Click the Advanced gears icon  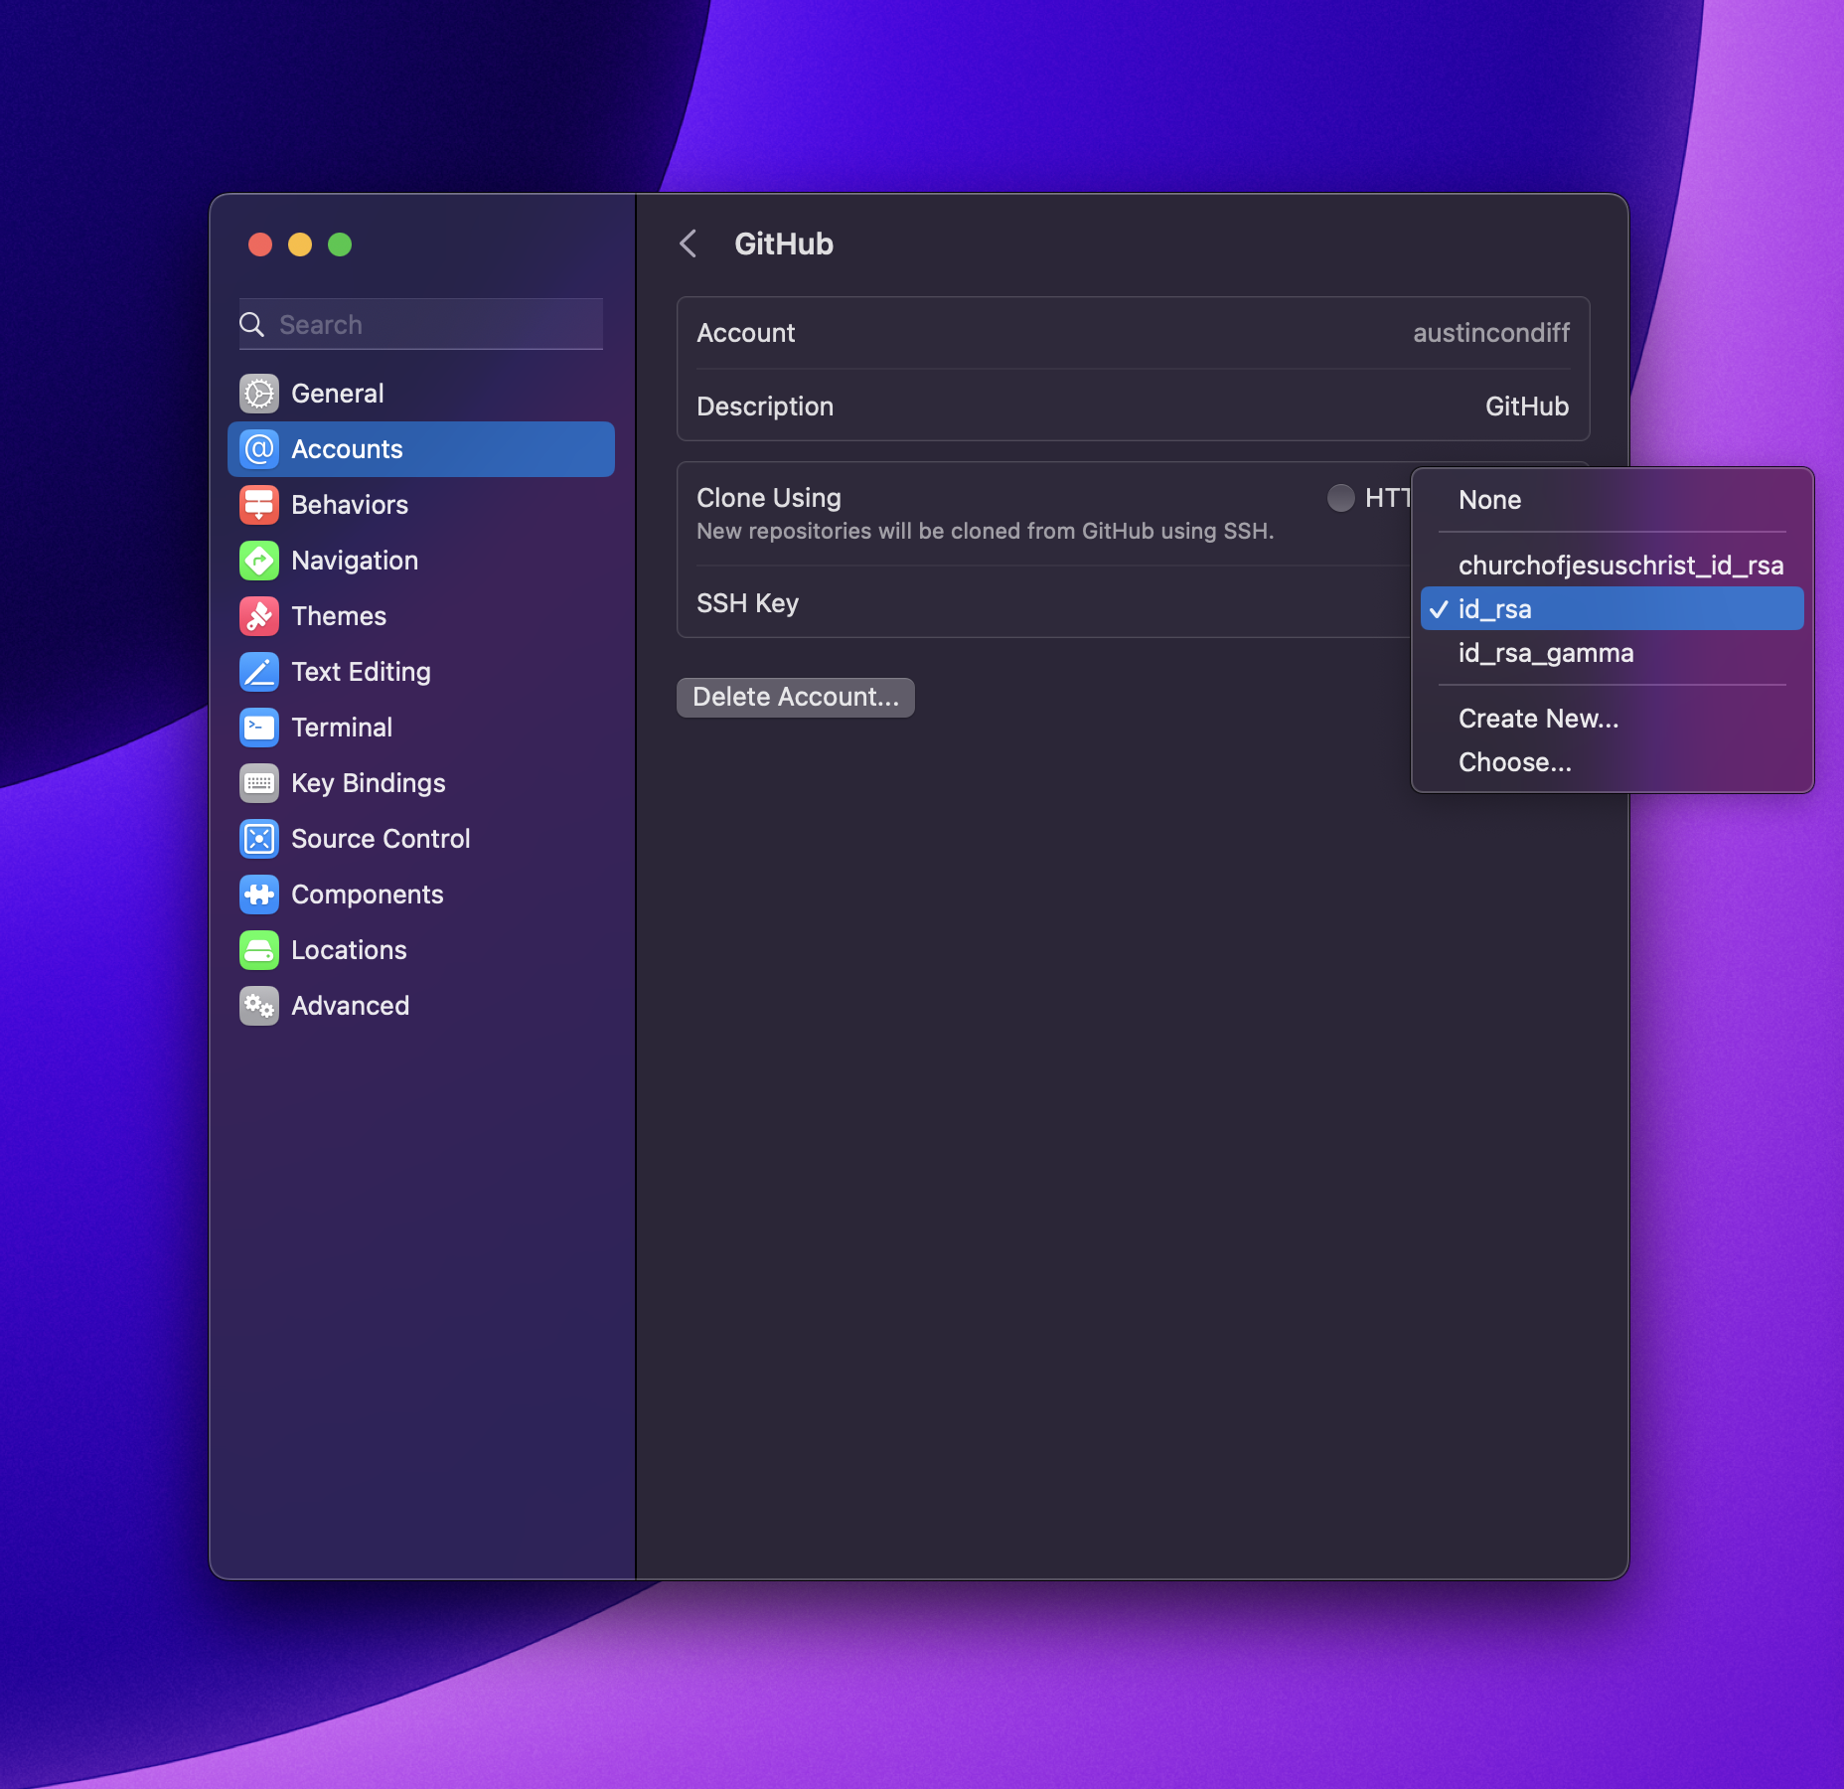[259, 1006]
